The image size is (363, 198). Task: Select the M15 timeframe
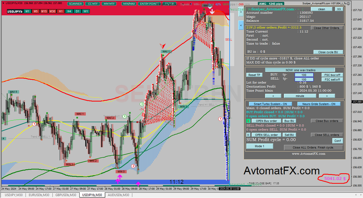[44, 11]
